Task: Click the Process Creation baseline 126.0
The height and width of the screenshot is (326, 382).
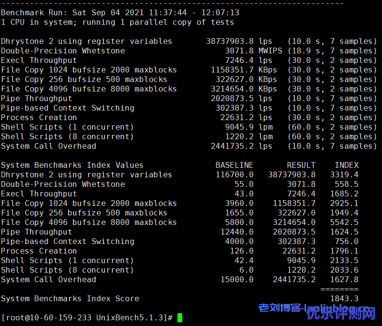Action: pos(241,251)
